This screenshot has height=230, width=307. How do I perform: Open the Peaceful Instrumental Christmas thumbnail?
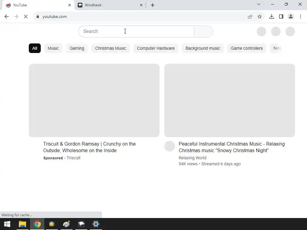(x=230, y=100)
